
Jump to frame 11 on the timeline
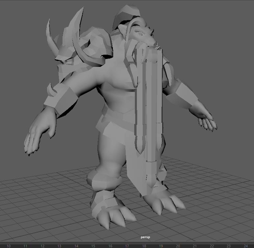pyautogui.click(x=25, y=246)
